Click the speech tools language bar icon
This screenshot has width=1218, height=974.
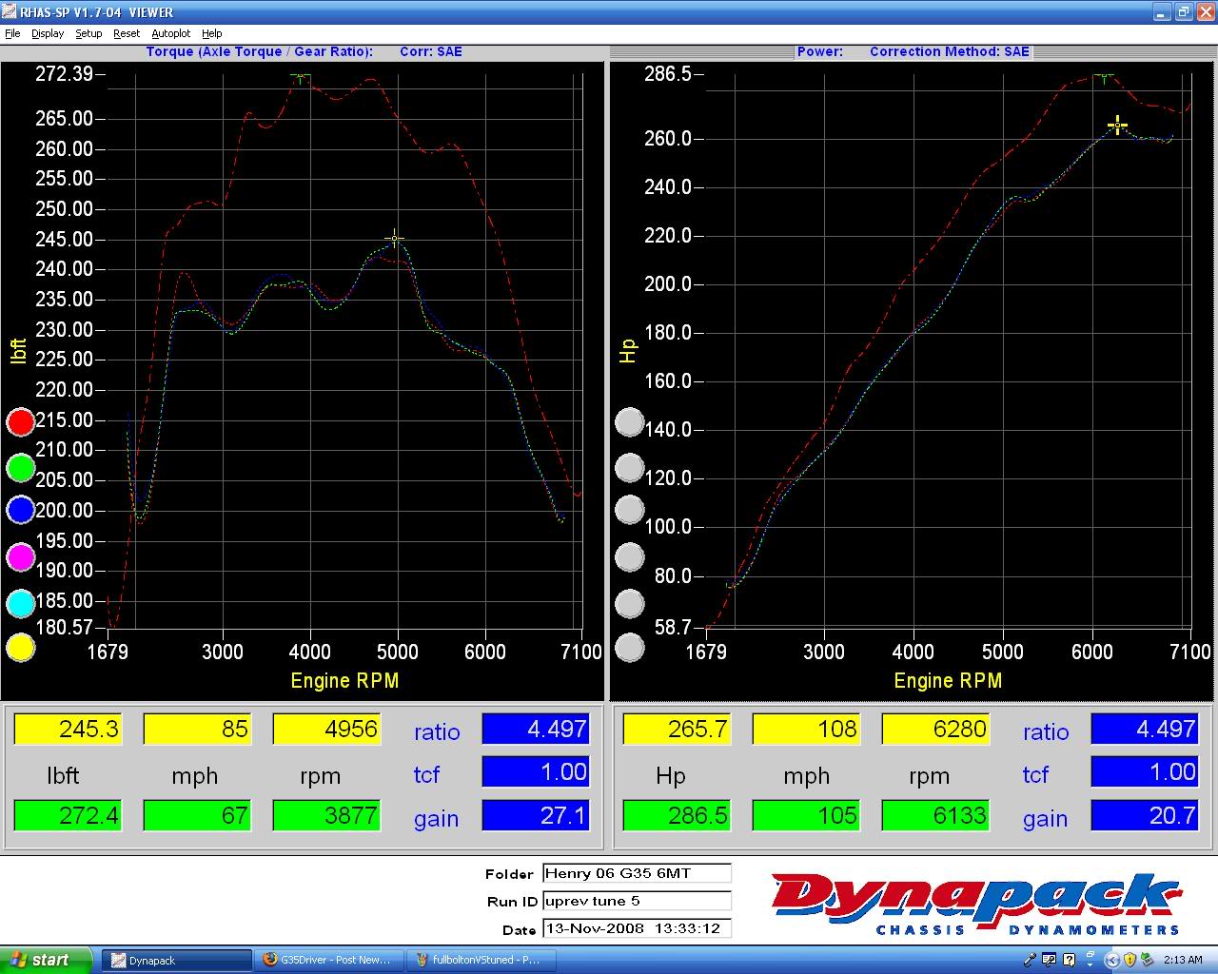pyautogui.click(x=1049, y=960)
